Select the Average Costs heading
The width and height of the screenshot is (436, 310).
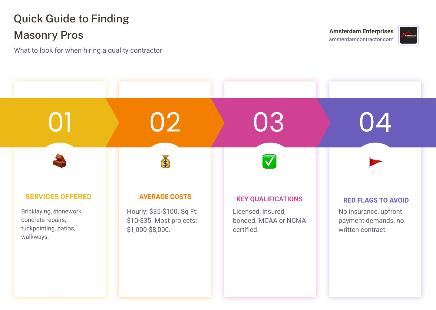(x=165, y=197)
